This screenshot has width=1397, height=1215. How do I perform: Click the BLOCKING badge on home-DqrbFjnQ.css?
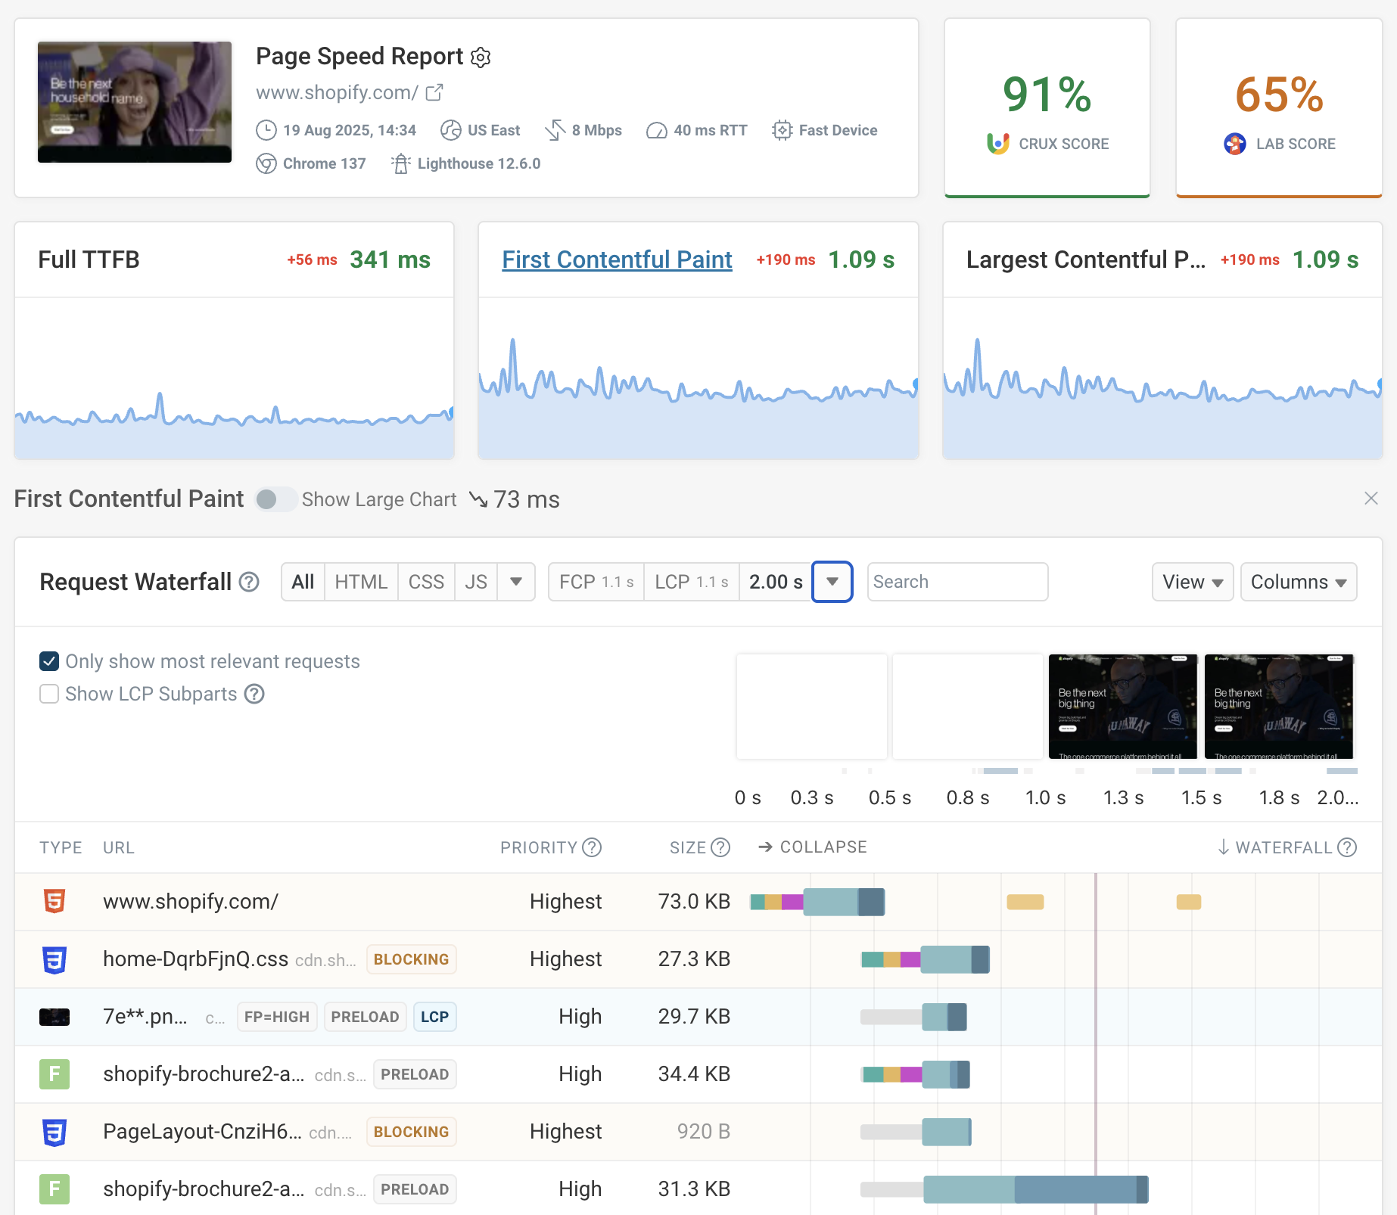tap(411, 959)
